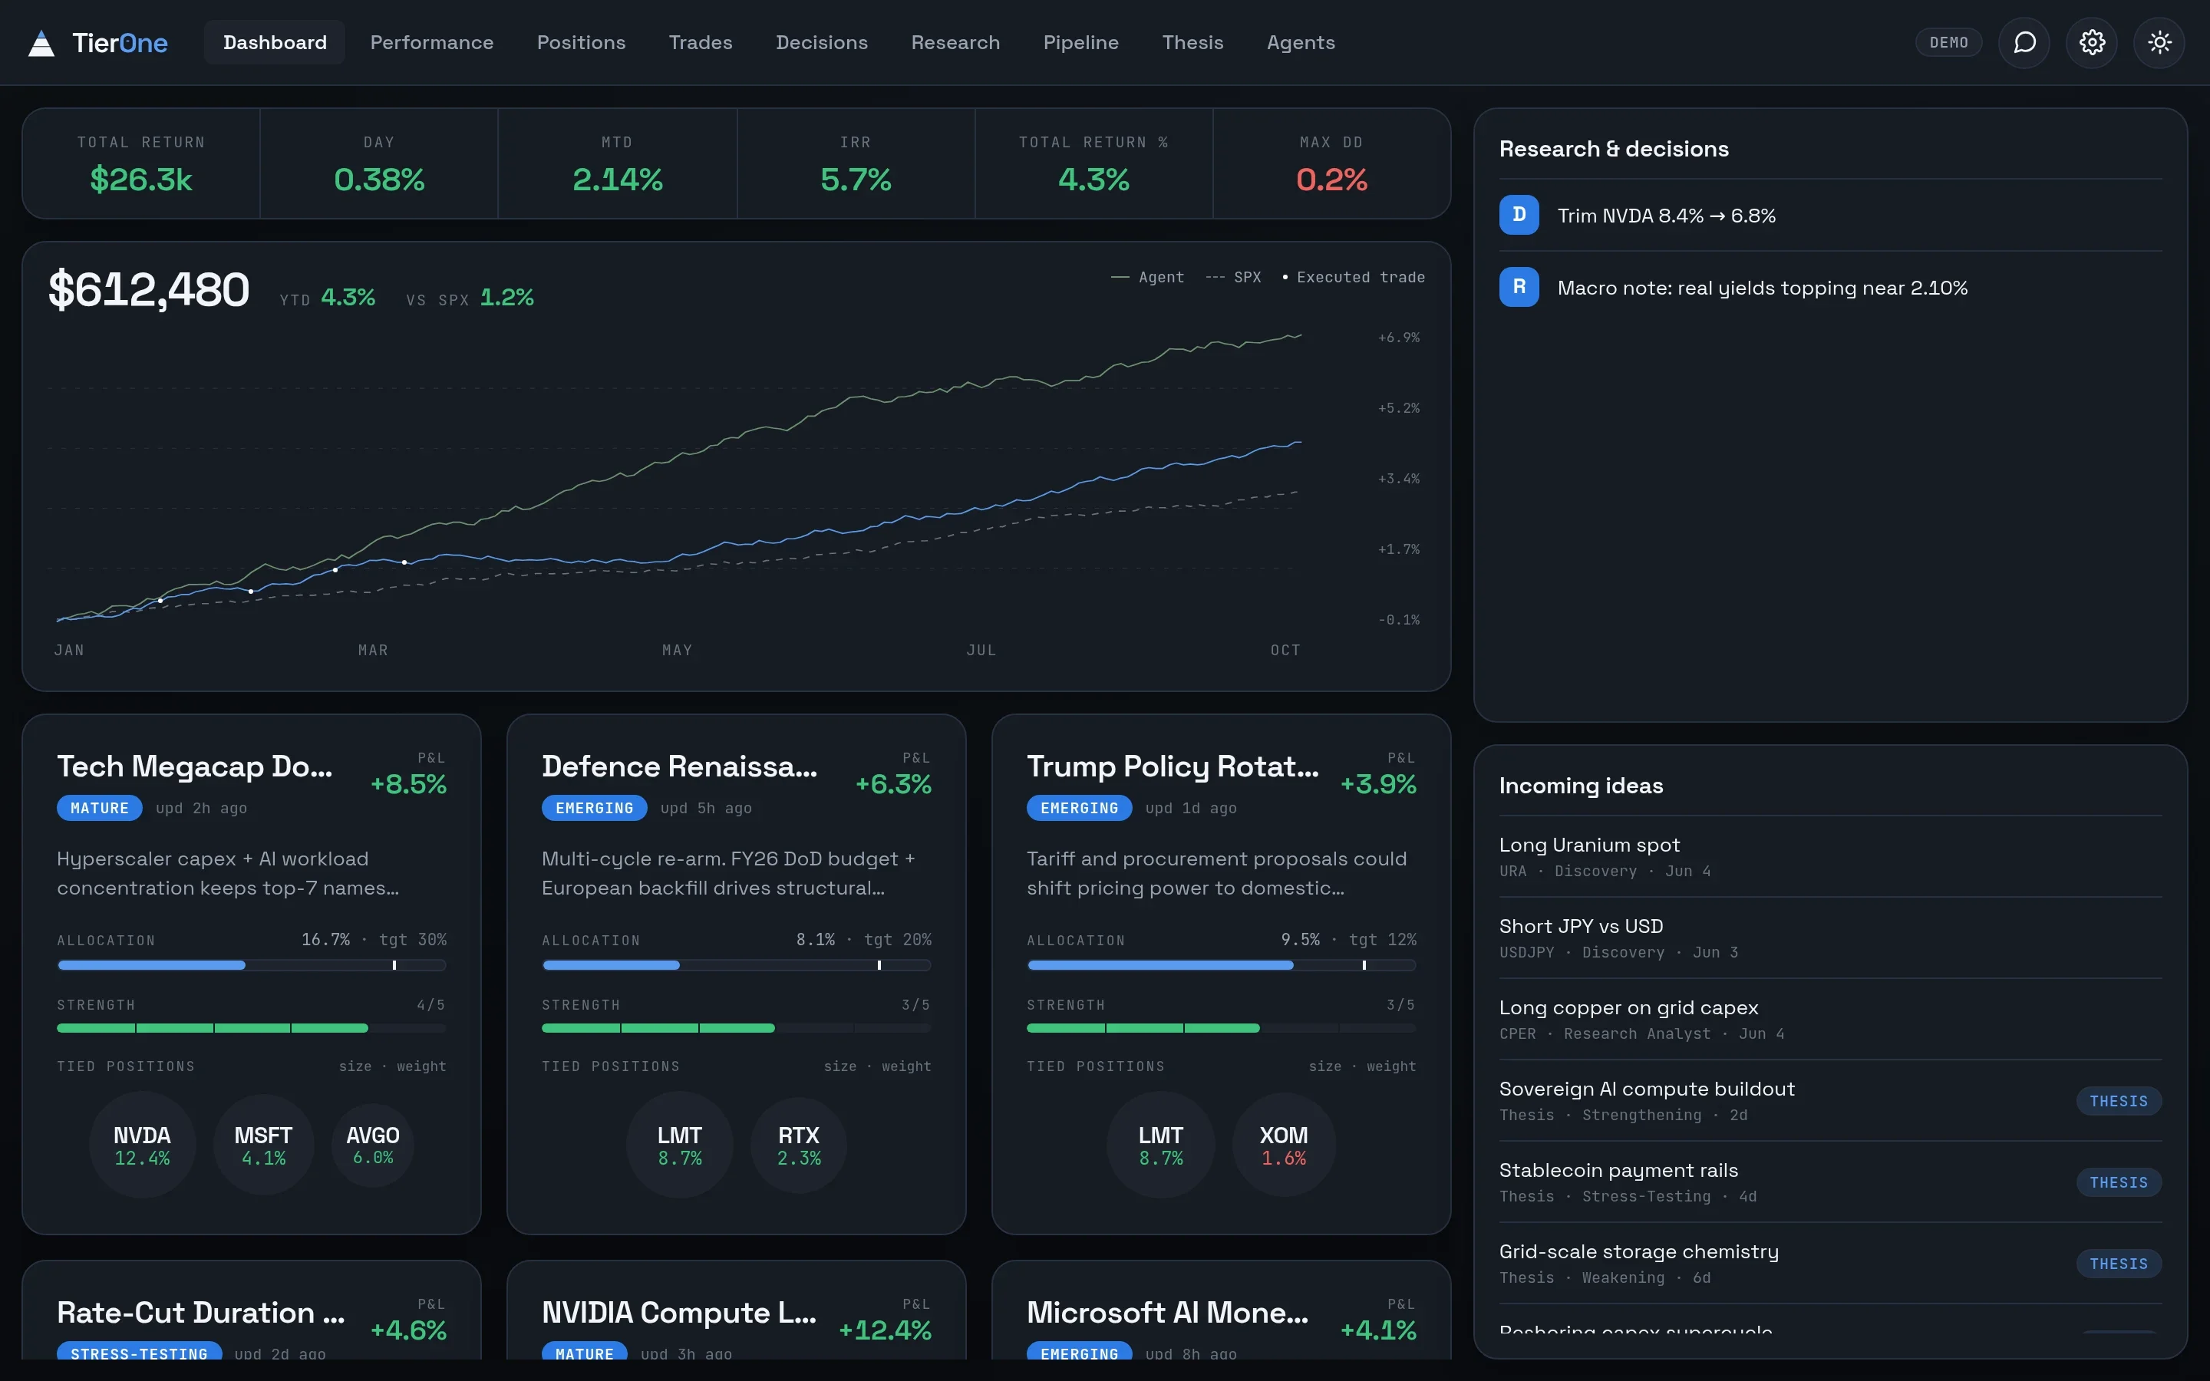Select the XOM position bubble
The height and width of the screenshot is (1381, 2210).
click(x=1283, y=1145)
